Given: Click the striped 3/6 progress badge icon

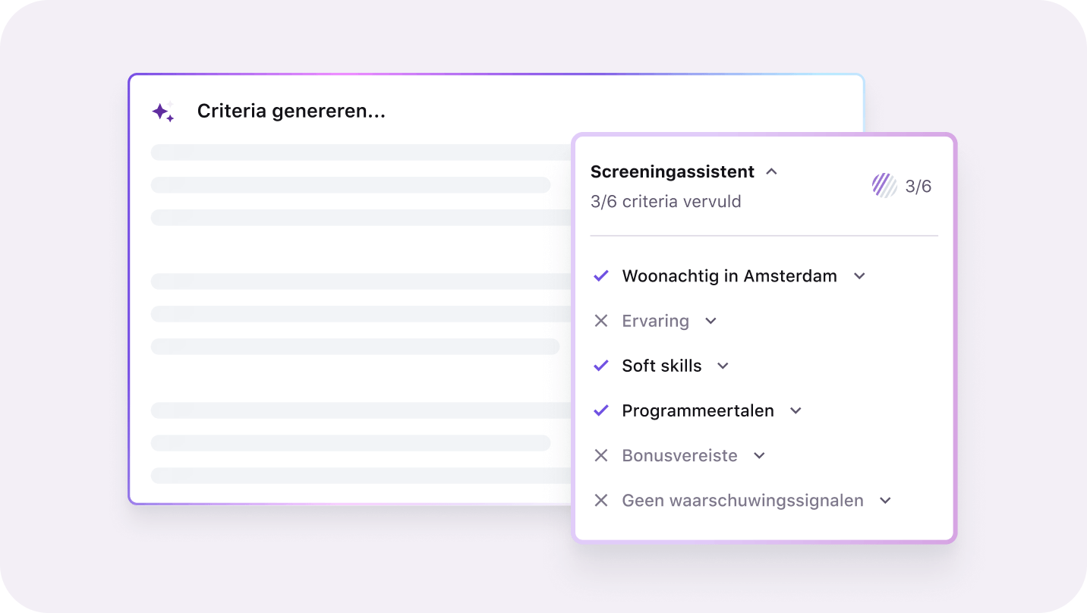Looking at the screenshot, I should click(883, 184).
